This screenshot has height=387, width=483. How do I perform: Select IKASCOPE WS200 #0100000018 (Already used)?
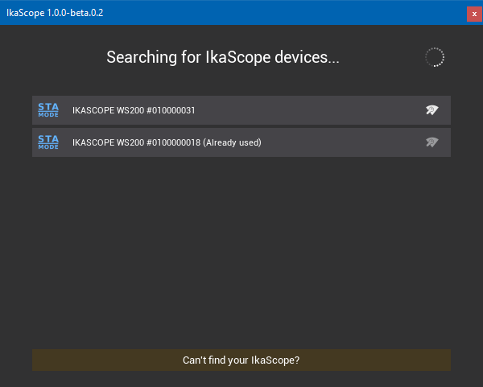pos(242,142)
